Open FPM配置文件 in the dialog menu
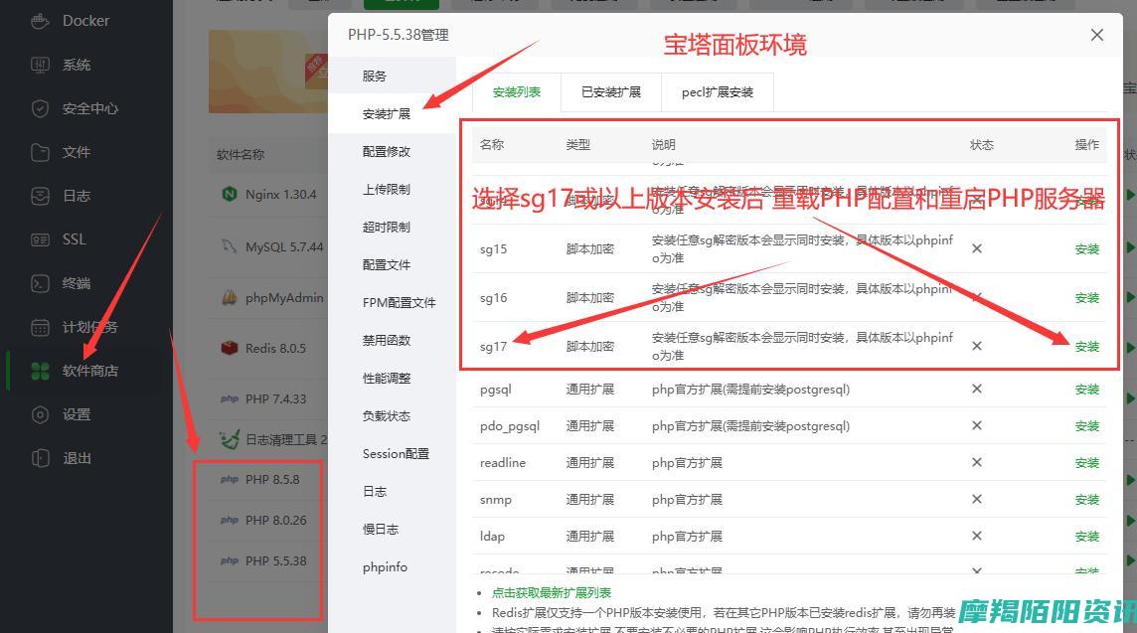Viewport: 1137px width, 633px height. point(399,302)
